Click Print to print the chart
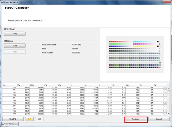Viewport: 172px width, 127px height. pyautogui.click(x=15, y=34)
